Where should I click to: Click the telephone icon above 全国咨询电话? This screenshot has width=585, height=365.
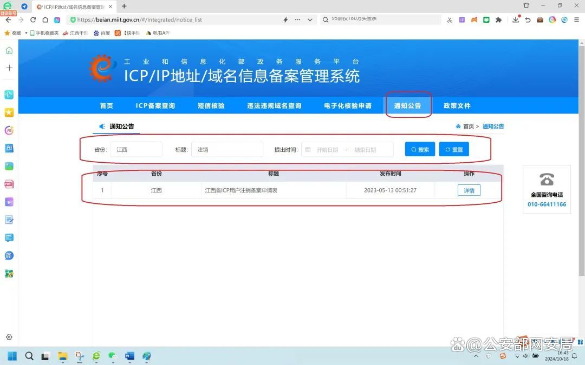[x=547, y=180]
